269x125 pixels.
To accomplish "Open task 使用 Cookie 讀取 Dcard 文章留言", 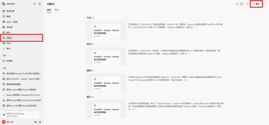I will coord(22,90).
